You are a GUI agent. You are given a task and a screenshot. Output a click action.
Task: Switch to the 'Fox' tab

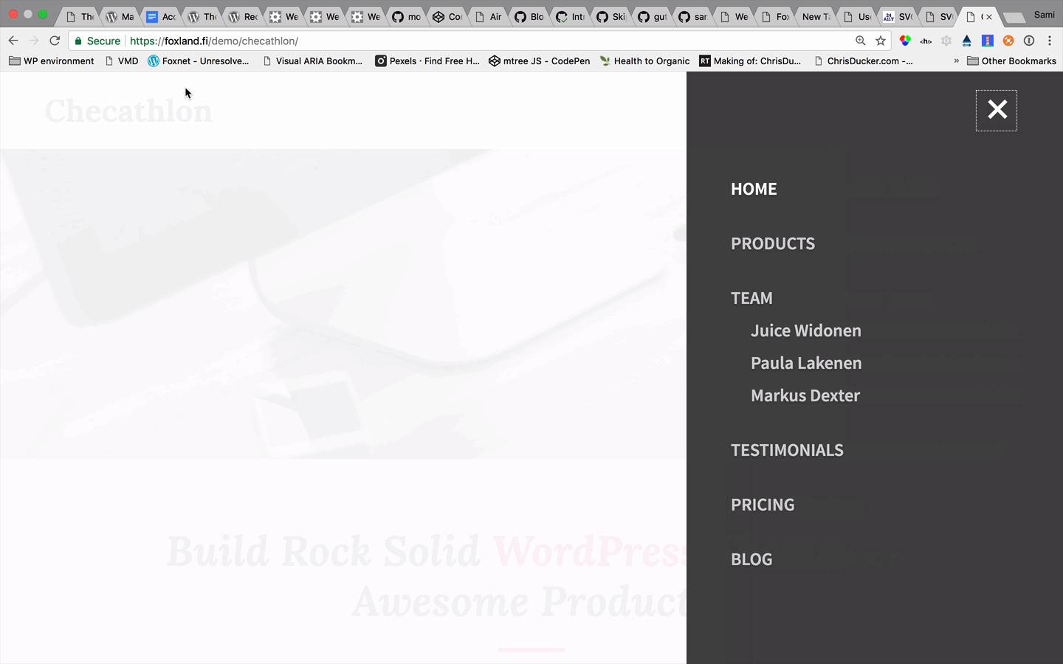[776, 16]
